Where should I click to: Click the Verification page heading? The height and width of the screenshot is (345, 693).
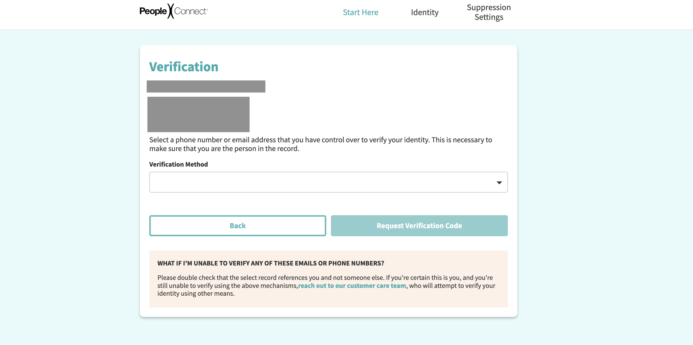[x=184, y=67]
